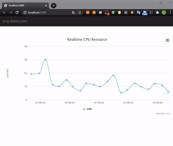Open the green profile avatar
Viewport: 173px width, 146px height.
tap(164, 13)
